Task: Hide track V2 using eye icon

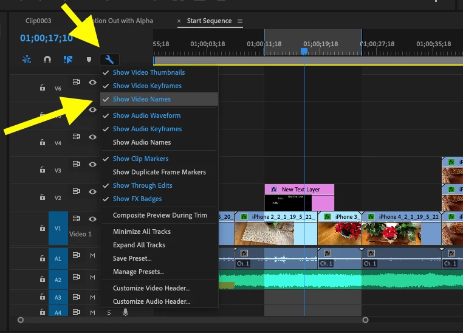Action: pos(92,191)
